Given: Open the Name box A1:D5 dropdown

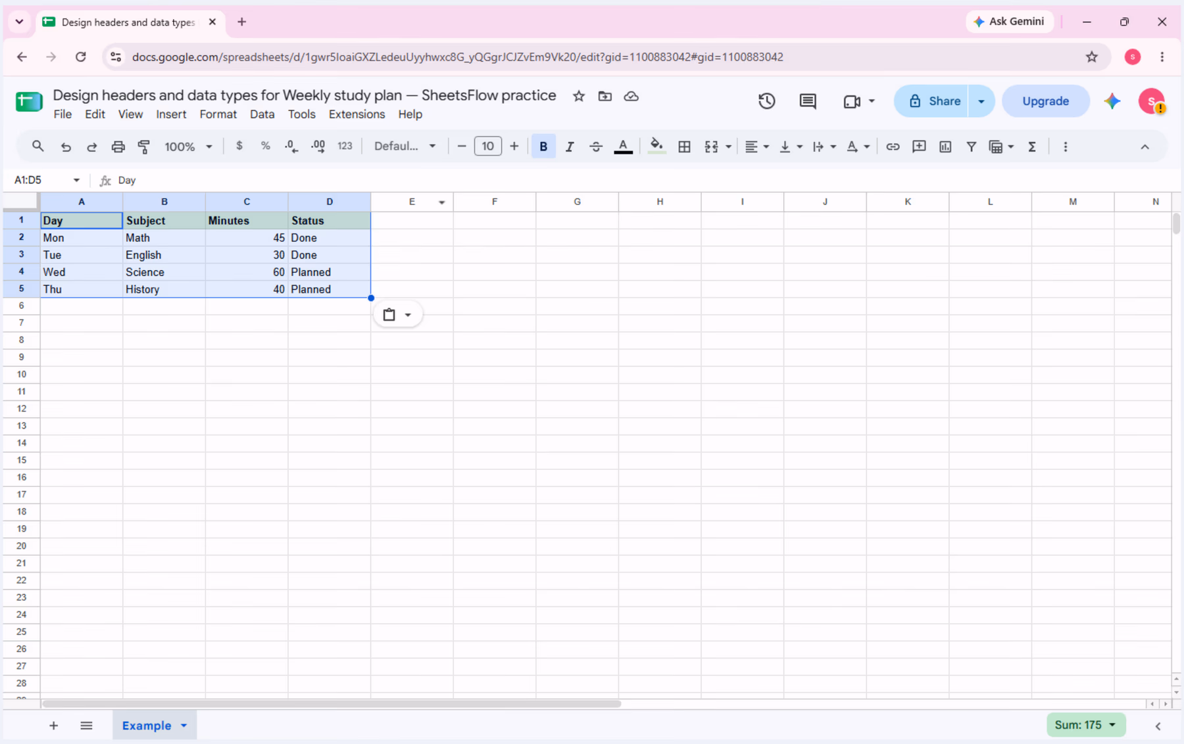Looking at the screenshot, I should click(76, 180).
